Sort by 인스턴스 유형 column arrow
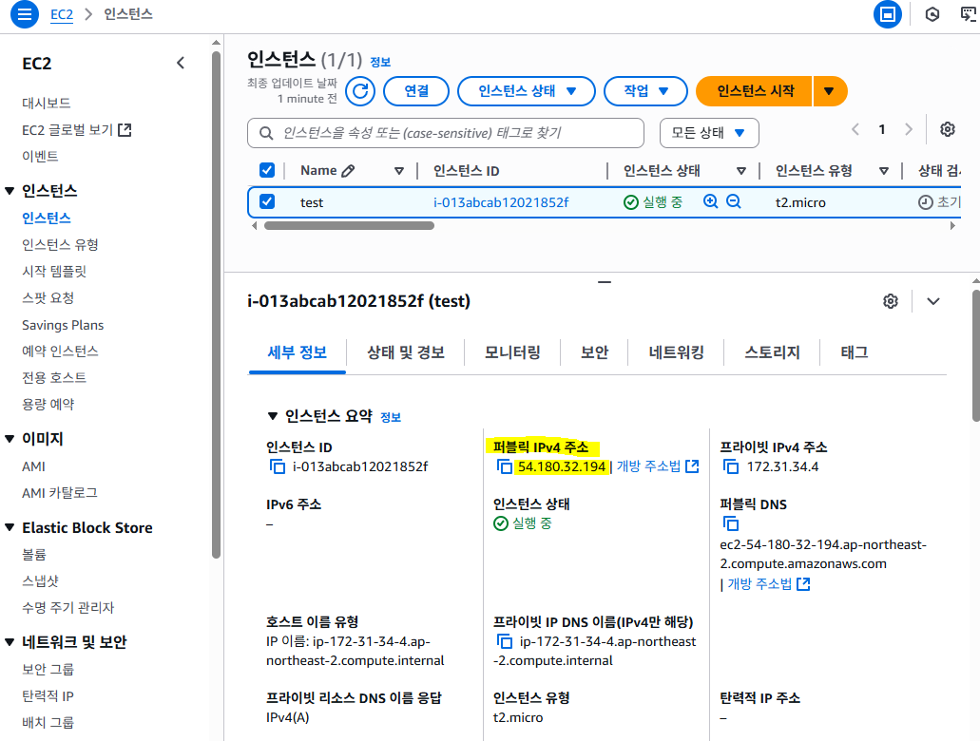Screen dimensions: 980x741 tap(884, 171)
